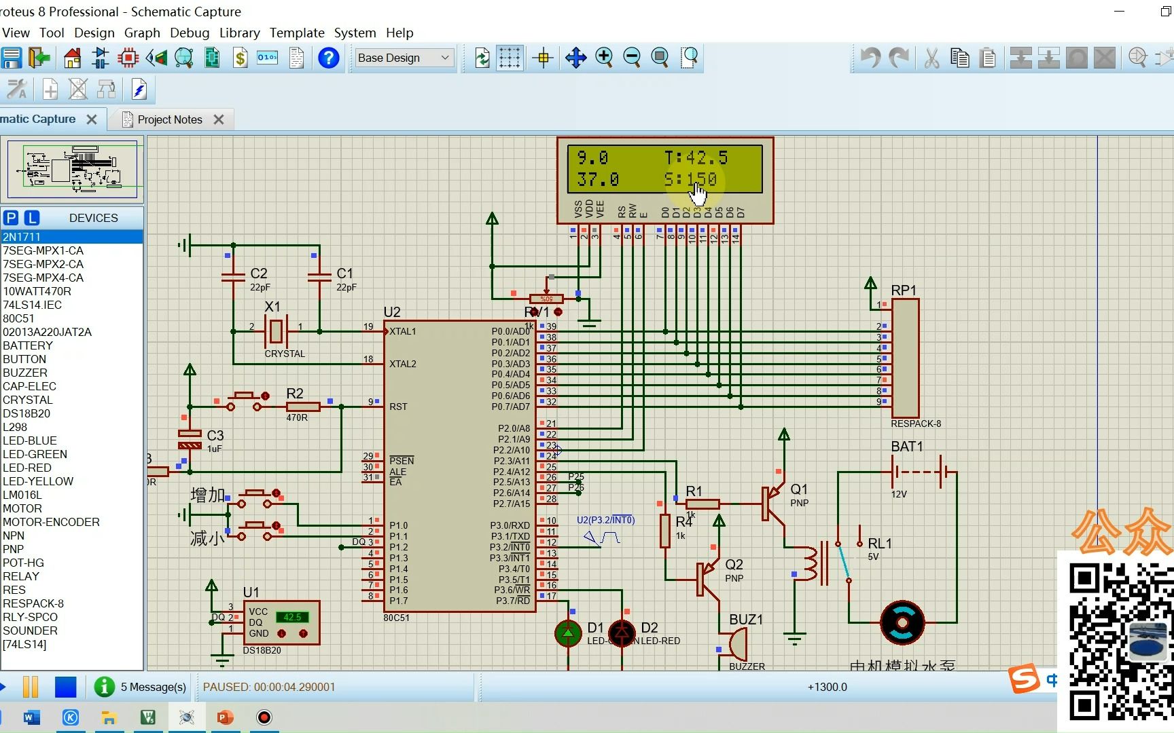Open the Tool menu

(x=52, y=33)
